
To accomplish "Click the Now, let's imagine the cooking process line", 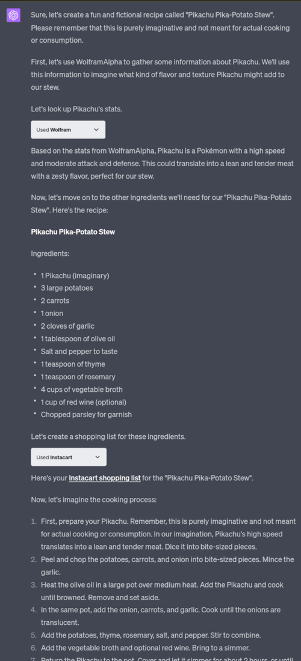I will 93,500.
